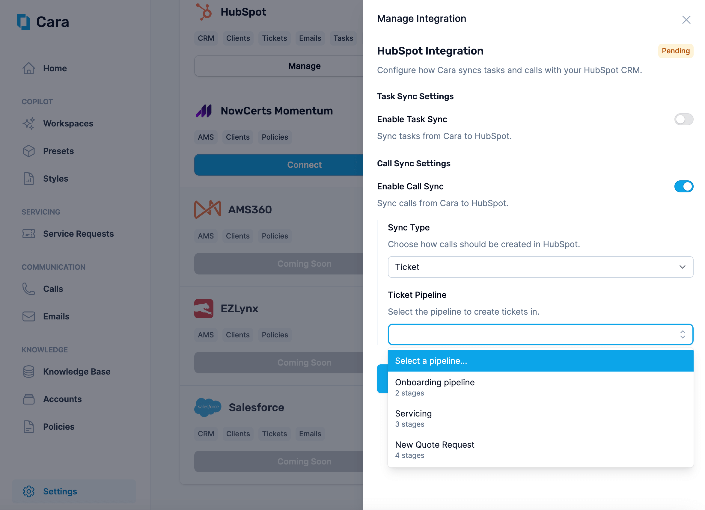This screenshot has width=705, height=510.
Task: Click the Emails envelope icon
Action: 28,316
